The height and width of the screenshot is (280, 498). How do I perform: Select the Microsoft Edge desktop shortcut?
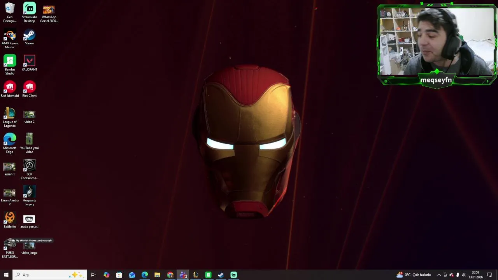pos(10,143)
